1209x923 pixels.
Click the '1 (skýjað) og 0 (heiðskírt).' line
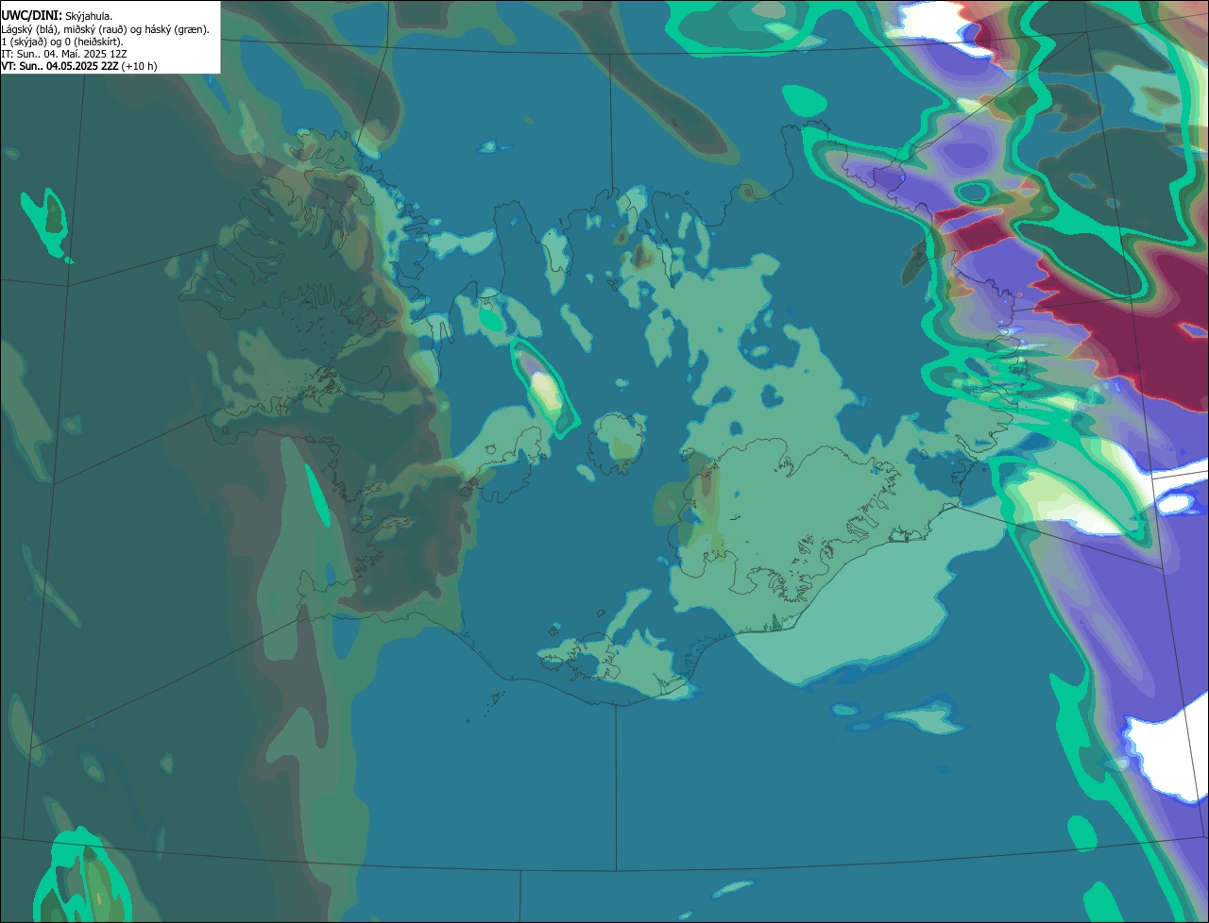(62, 42)
